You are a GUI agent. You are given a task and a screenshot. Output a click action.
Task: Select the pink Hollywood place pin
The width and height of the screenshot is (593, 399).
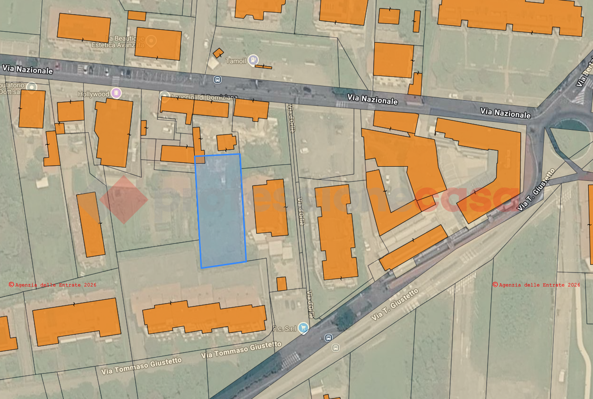tap(116, 93)
